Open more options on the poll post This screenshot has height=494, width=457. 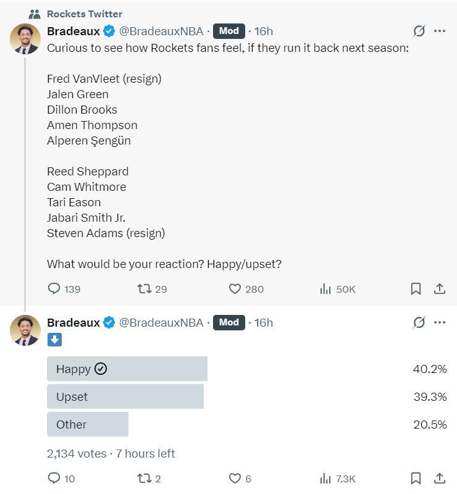point(440,322)
